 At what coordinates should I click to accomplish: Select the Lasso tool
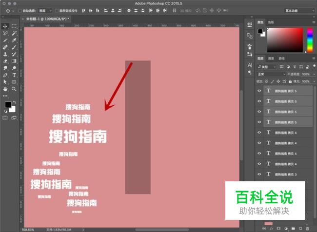(5, 33)
